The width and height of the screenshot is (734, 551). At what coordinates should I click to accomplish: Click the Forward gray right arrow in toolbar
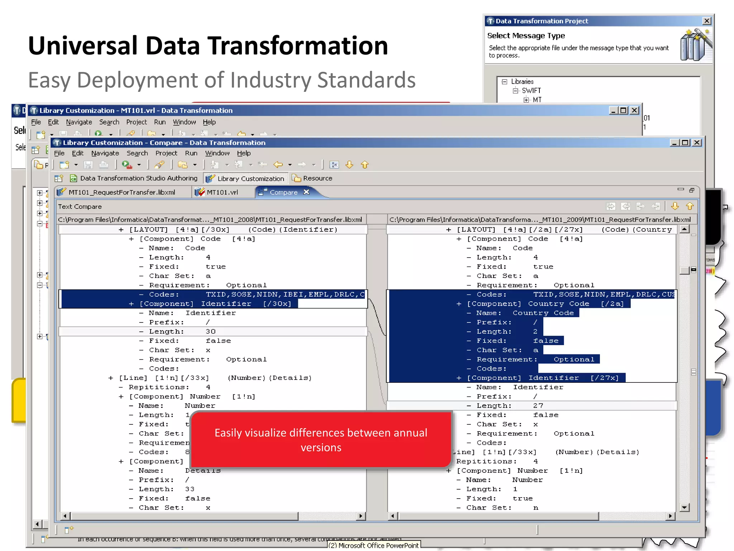pos(302,165)
